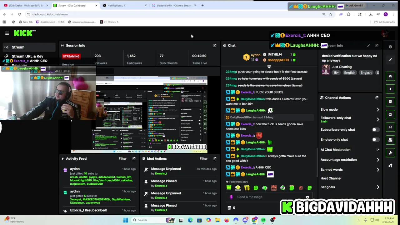Switch to bigdavidahhh Channel Stream tab
The width and height of the screenshot is (400, 225).
[174, 5]
